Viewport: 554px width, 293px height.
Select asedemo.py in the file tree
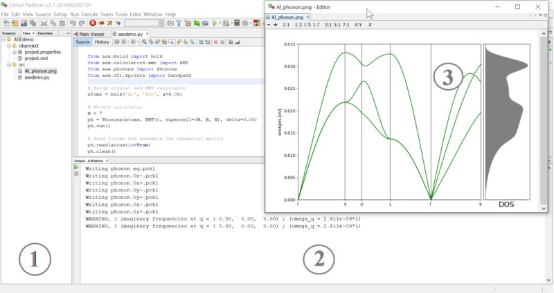pos(37,77)
